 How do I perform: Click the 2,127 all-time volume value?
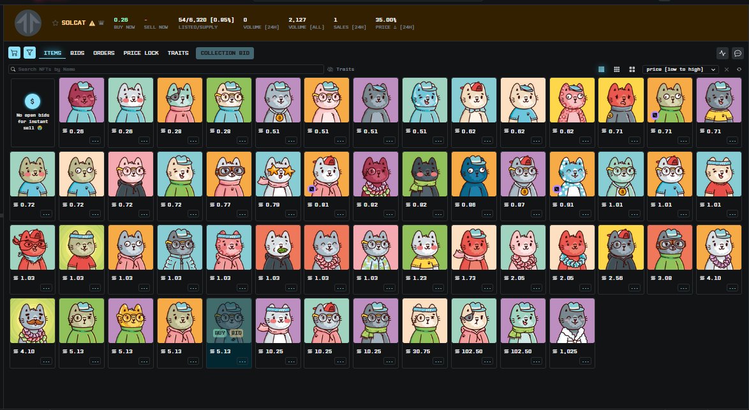[297, 20]
